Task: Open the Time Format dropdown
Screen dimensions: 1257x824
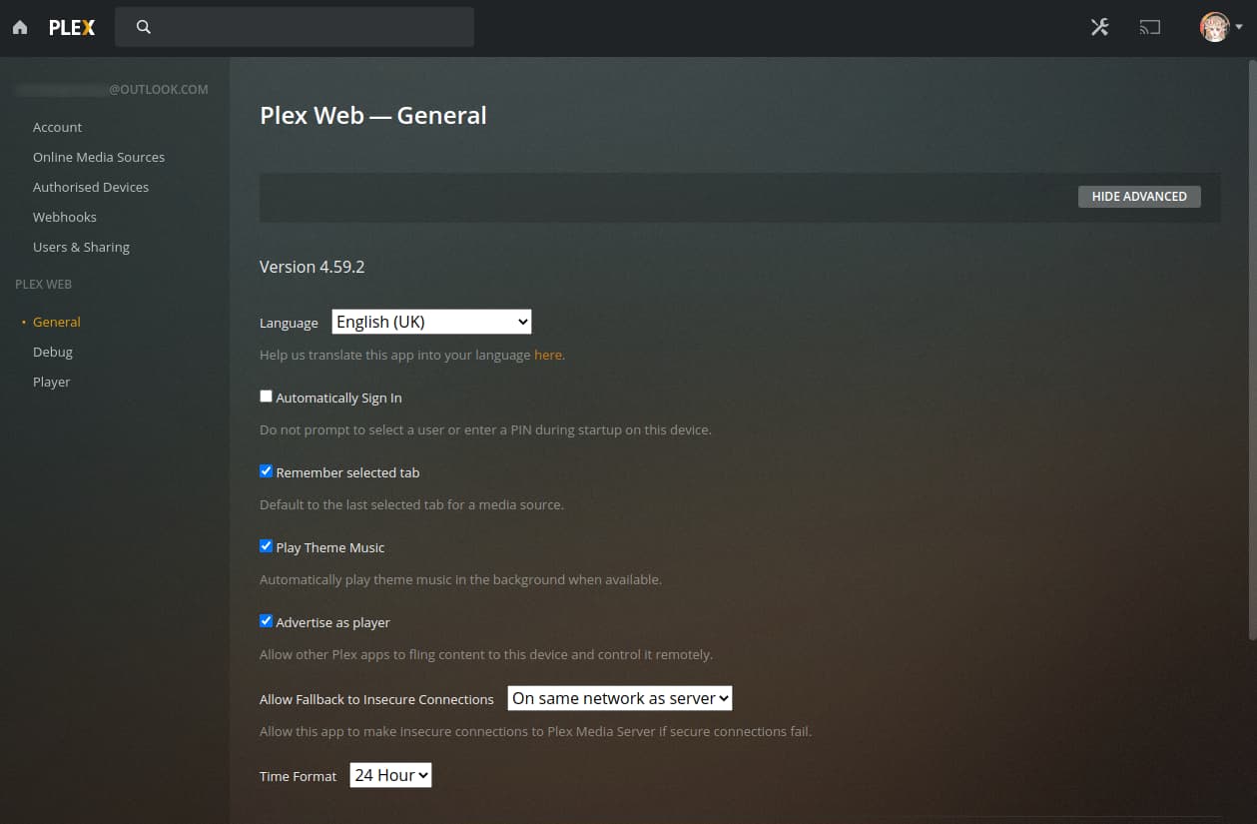Action: (390, 775)
